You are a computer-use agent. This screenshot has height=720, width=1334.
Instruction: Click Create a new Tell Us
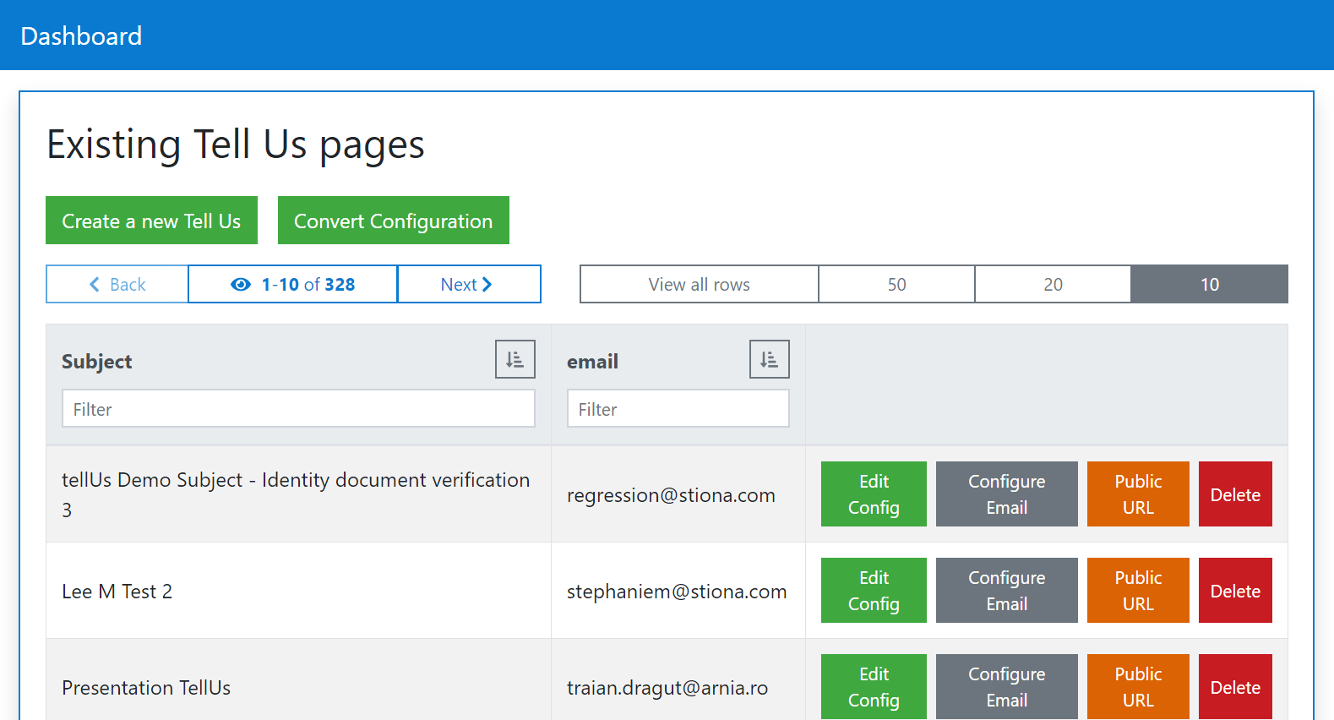point(151,221)
